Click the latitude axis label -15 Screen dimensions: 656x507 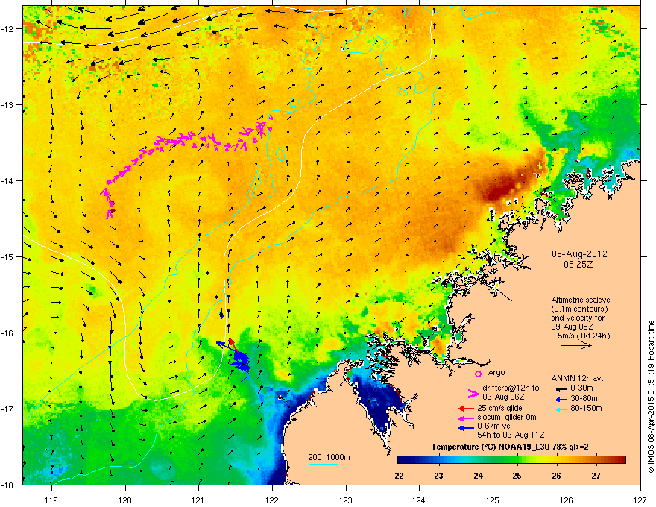tap(7, 257)
